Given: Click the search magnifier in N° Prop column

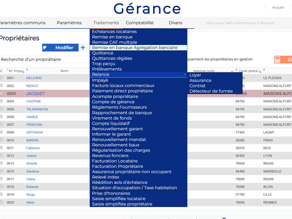Looking at the screenshot, I should click(23, 71).
